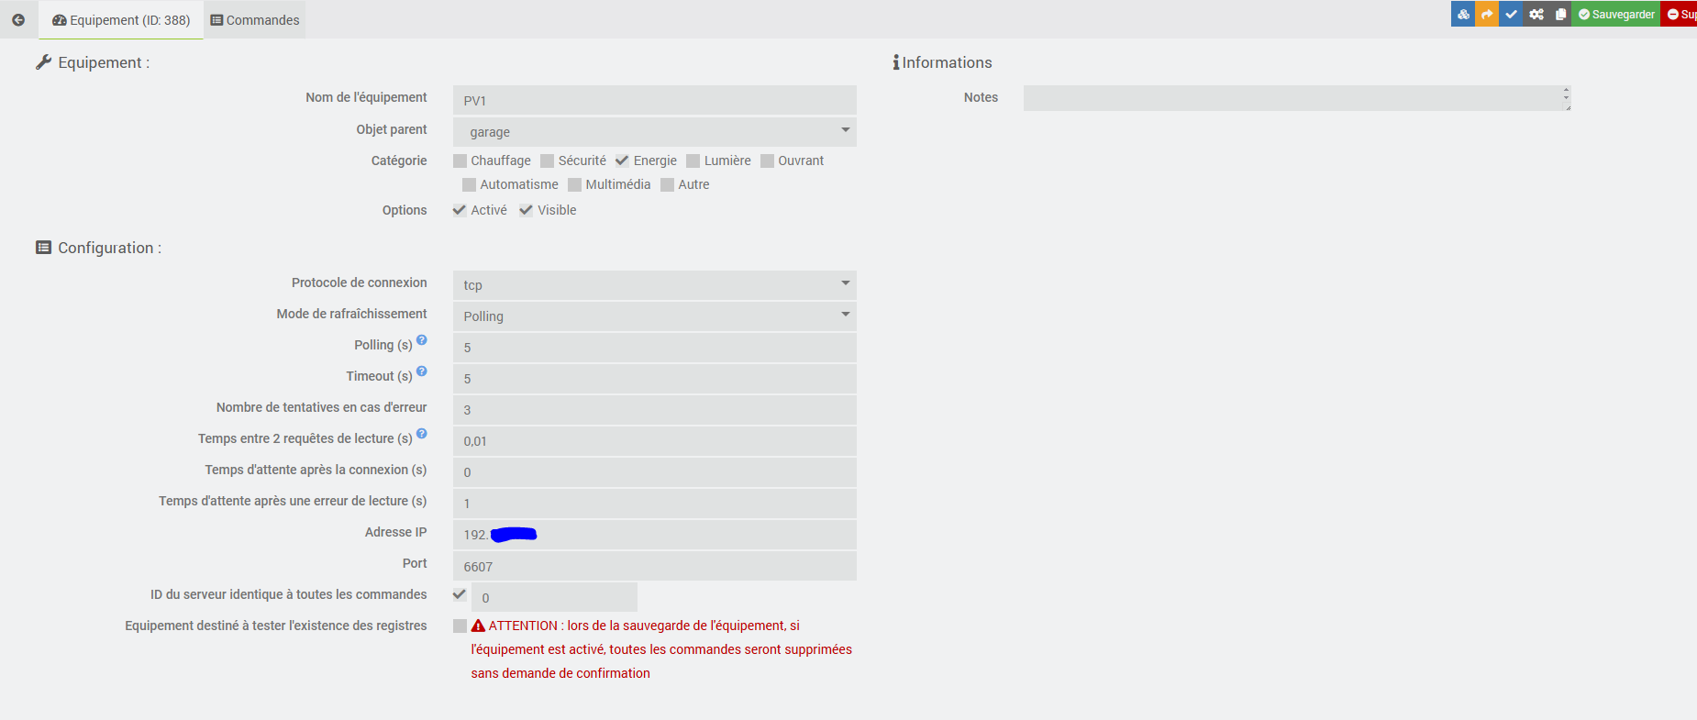This screenshot has height=720, width=1697.
Task: Click the retry attempts count field
Action: pos(655,410)
